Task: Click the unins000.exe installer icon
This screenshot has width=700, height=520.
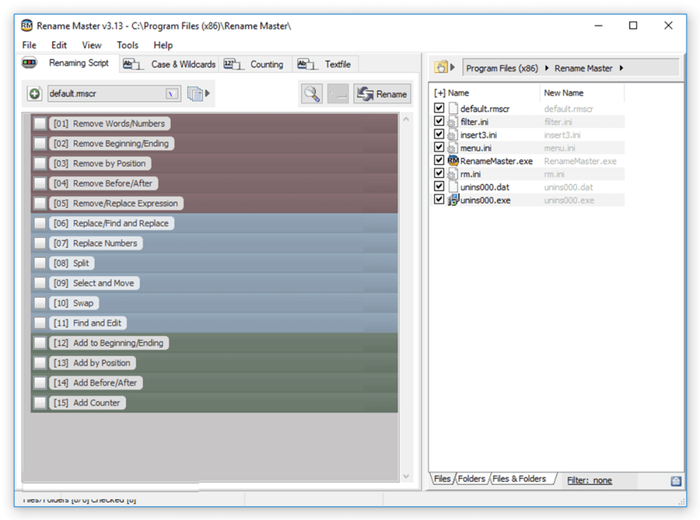Action: (453, 200)
